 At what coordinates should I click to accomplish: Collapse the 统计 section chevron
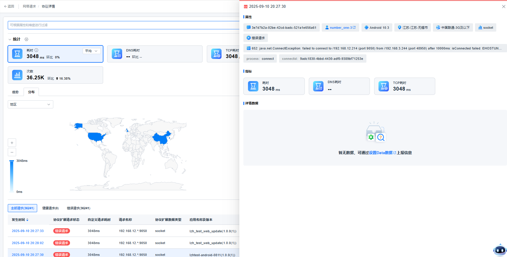point(10,39)
